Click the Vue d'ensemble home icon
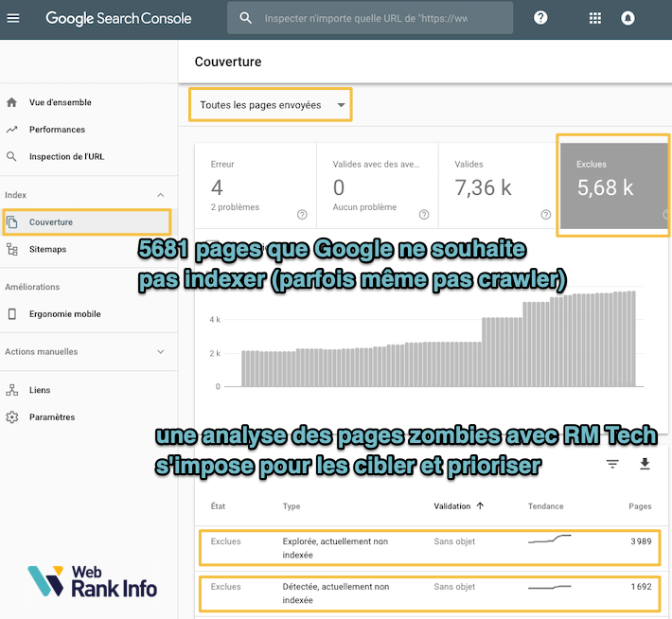 click(12, 102)
